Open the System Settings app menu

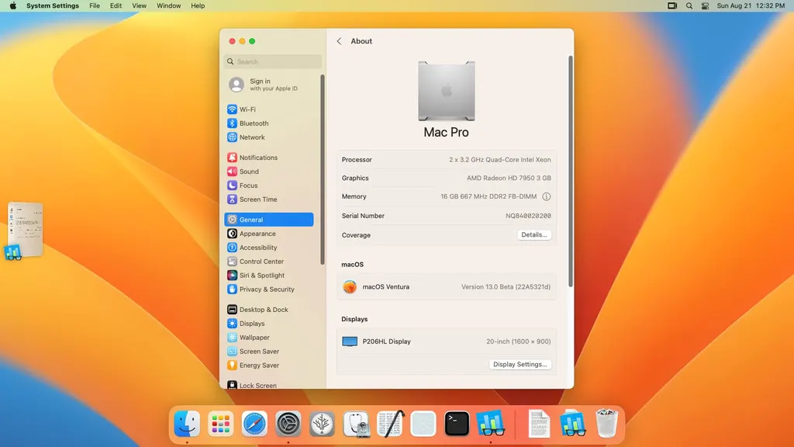[53, 6]
